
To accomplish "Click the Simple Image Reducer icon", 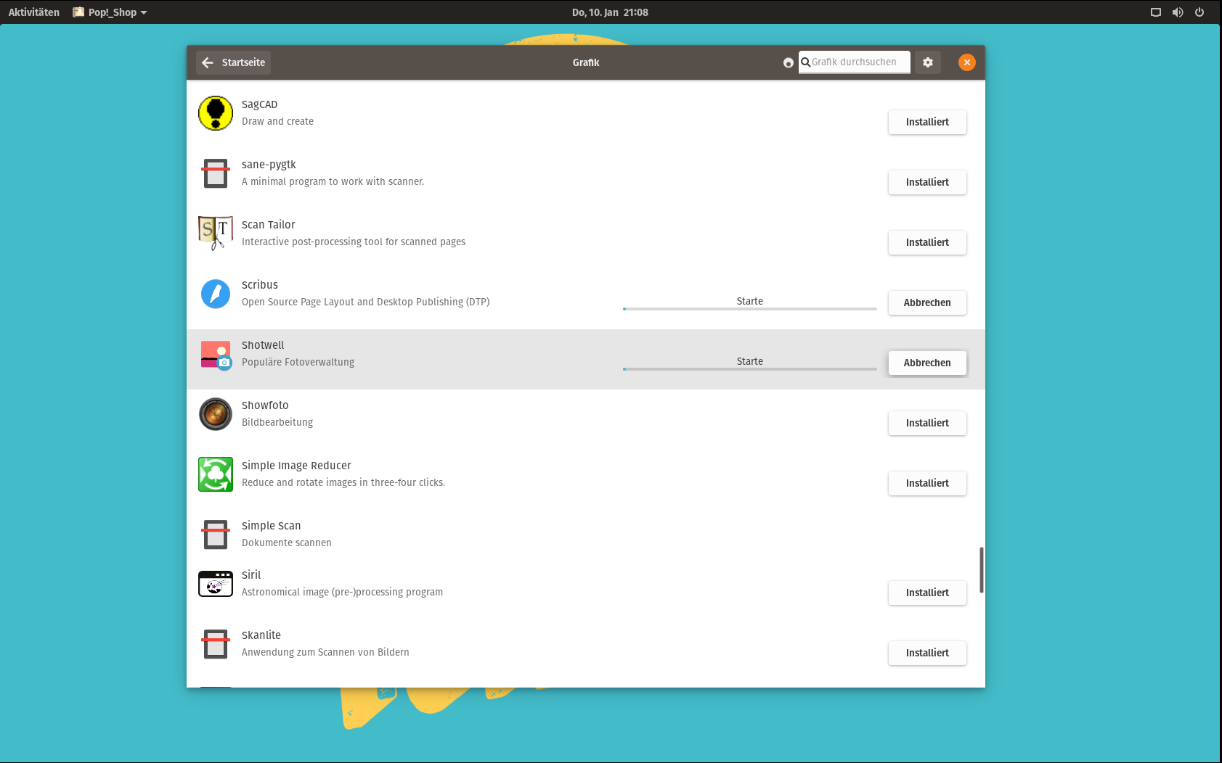I will (216, 474).
